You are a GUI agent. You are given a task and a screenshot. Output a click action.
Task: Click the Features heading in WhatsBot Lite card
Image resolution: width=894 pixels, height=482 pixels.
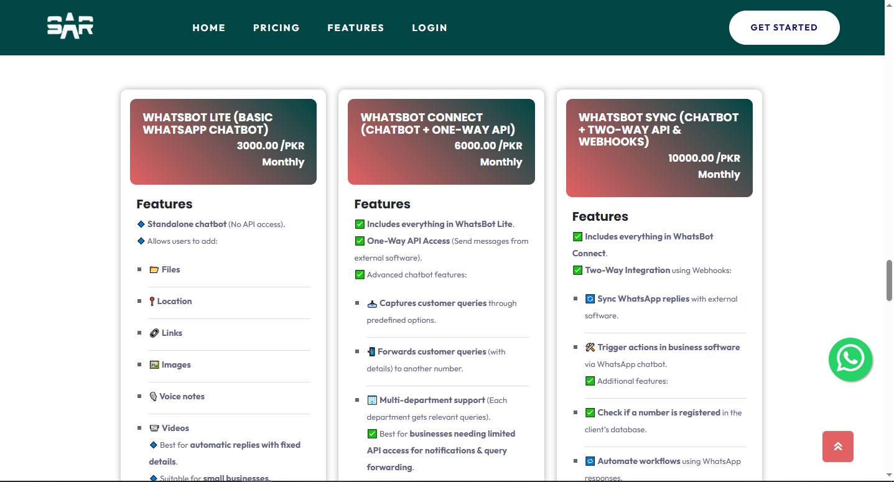164,204
